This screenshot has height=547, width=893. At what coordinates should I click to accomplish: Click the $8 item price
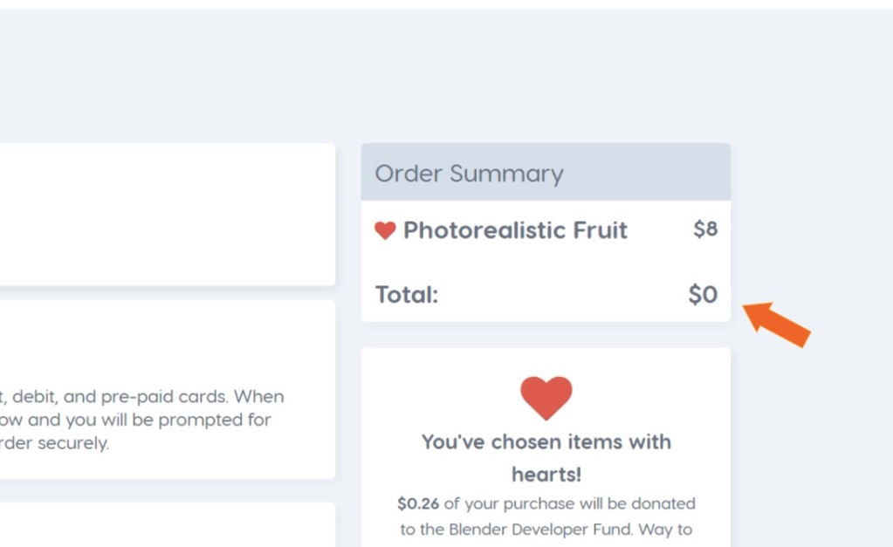pyautogui.click(x=705, y=229)
